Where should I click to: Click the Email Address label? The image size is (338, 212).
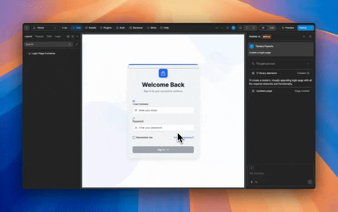(x=141, y=104)
